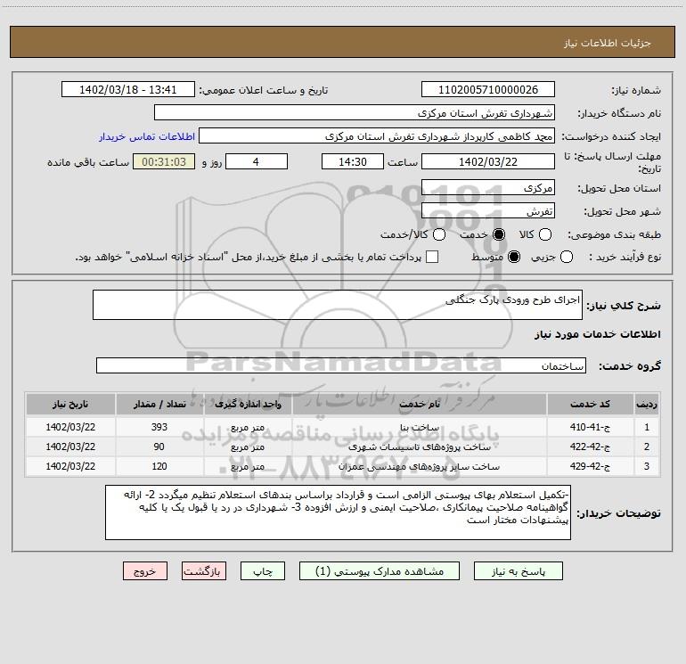Click ساخت پروژه‌های تاسیسات شهری cell
This screenshot has width=686, height=664.
pyautogui.click(x=419, y=447)
